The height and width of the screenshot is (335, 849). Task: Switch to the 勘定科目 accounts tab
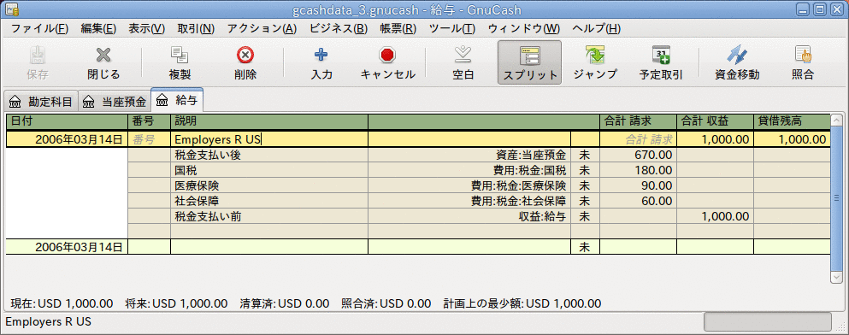coord(40,101)
